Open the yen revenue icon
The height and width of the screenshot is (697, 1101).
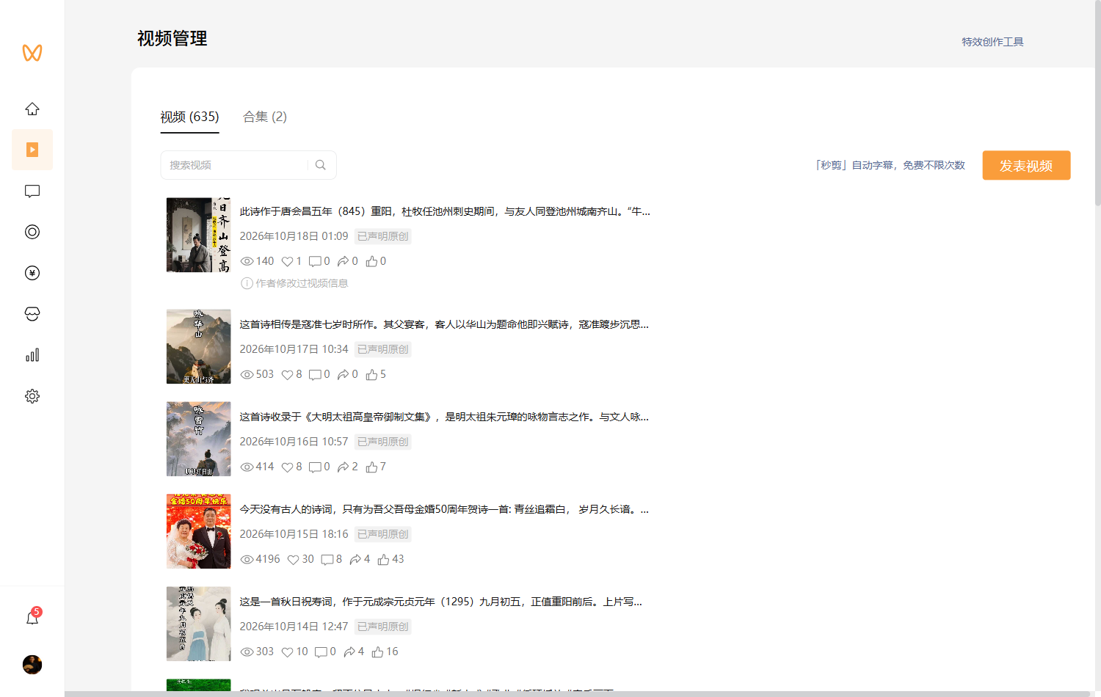click(x=32, y=273)
